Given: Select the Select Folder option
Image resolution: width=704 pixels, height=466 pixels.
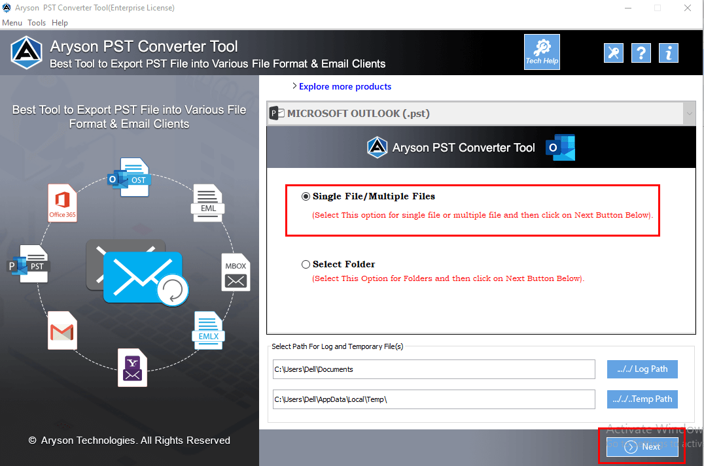Looking at the screenshot, I should coord(306,264).
